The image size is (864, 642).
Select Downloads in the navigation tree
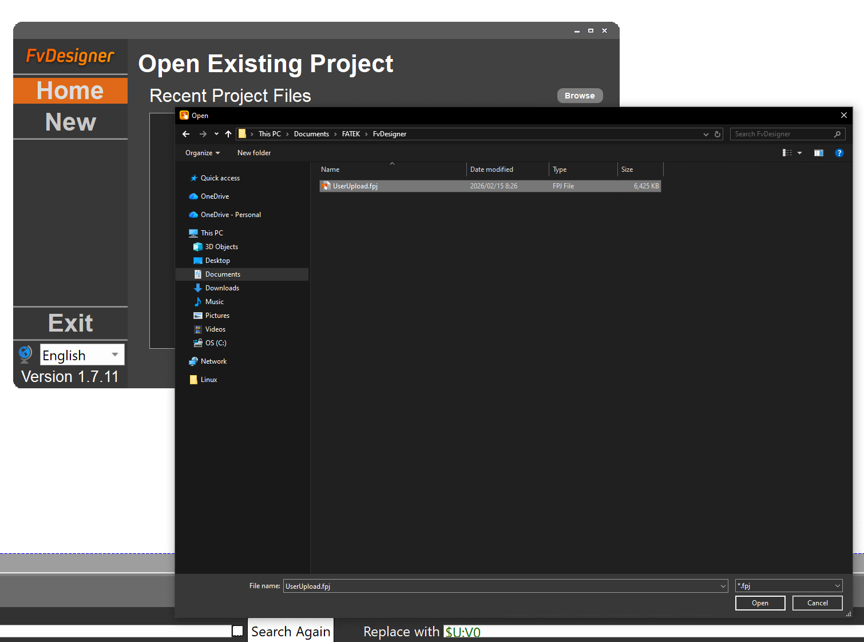click(x=222, y=288)
